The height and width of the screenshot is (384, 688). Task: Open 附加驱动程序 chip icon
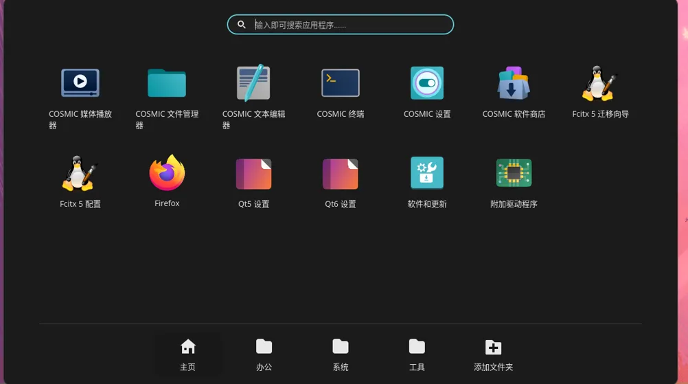pyautogui.click(x=514, y=173)
